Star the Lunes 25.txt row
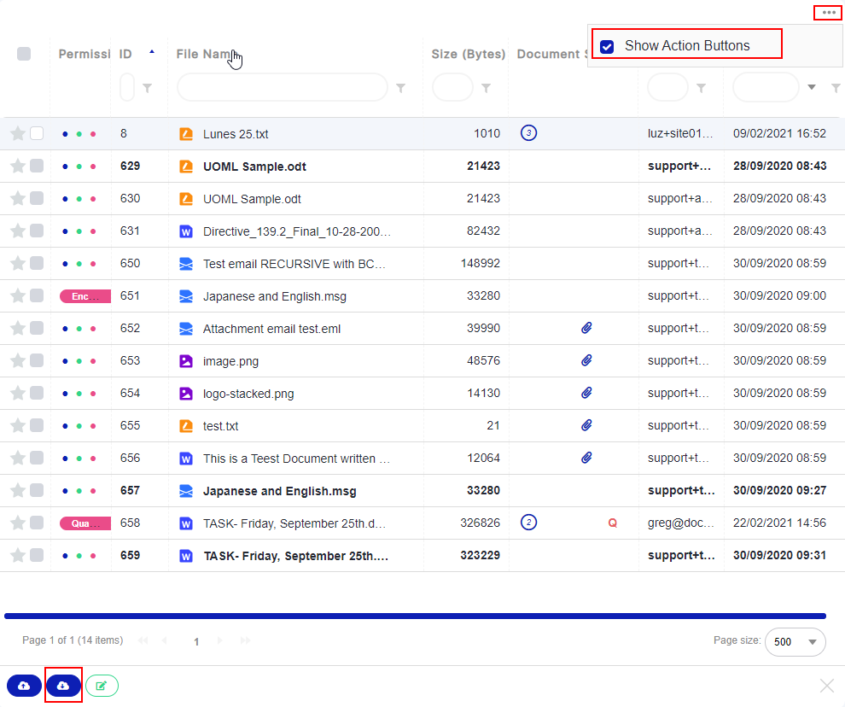This screenshot has width=845, height=707. click(x=18, y=133)
